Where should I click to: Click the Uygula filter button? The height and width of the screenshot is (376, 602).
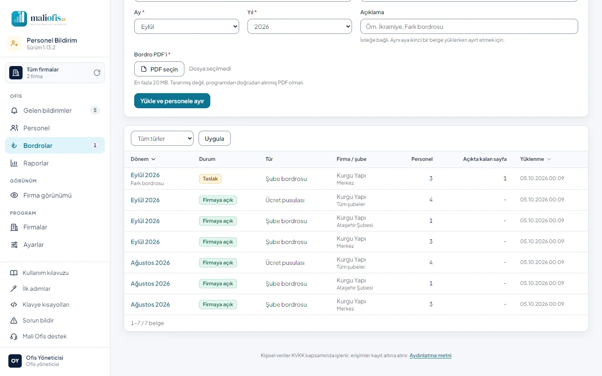pyautogui.click(x=214, y=138)
